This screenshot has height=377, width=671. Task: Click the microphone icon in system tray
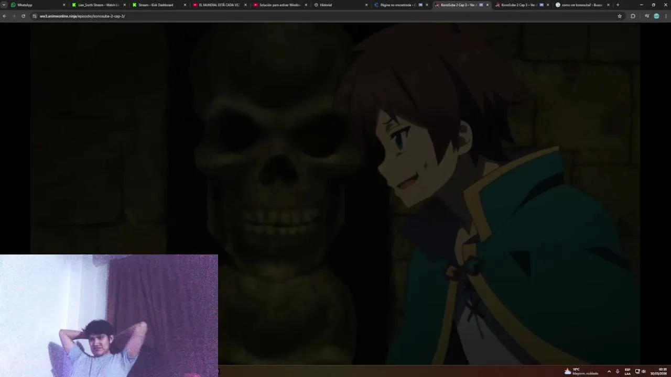[x=618, y=371]
